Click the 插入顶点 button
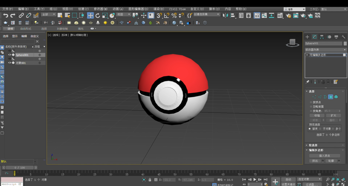348x186 pixels. [325, 156]
